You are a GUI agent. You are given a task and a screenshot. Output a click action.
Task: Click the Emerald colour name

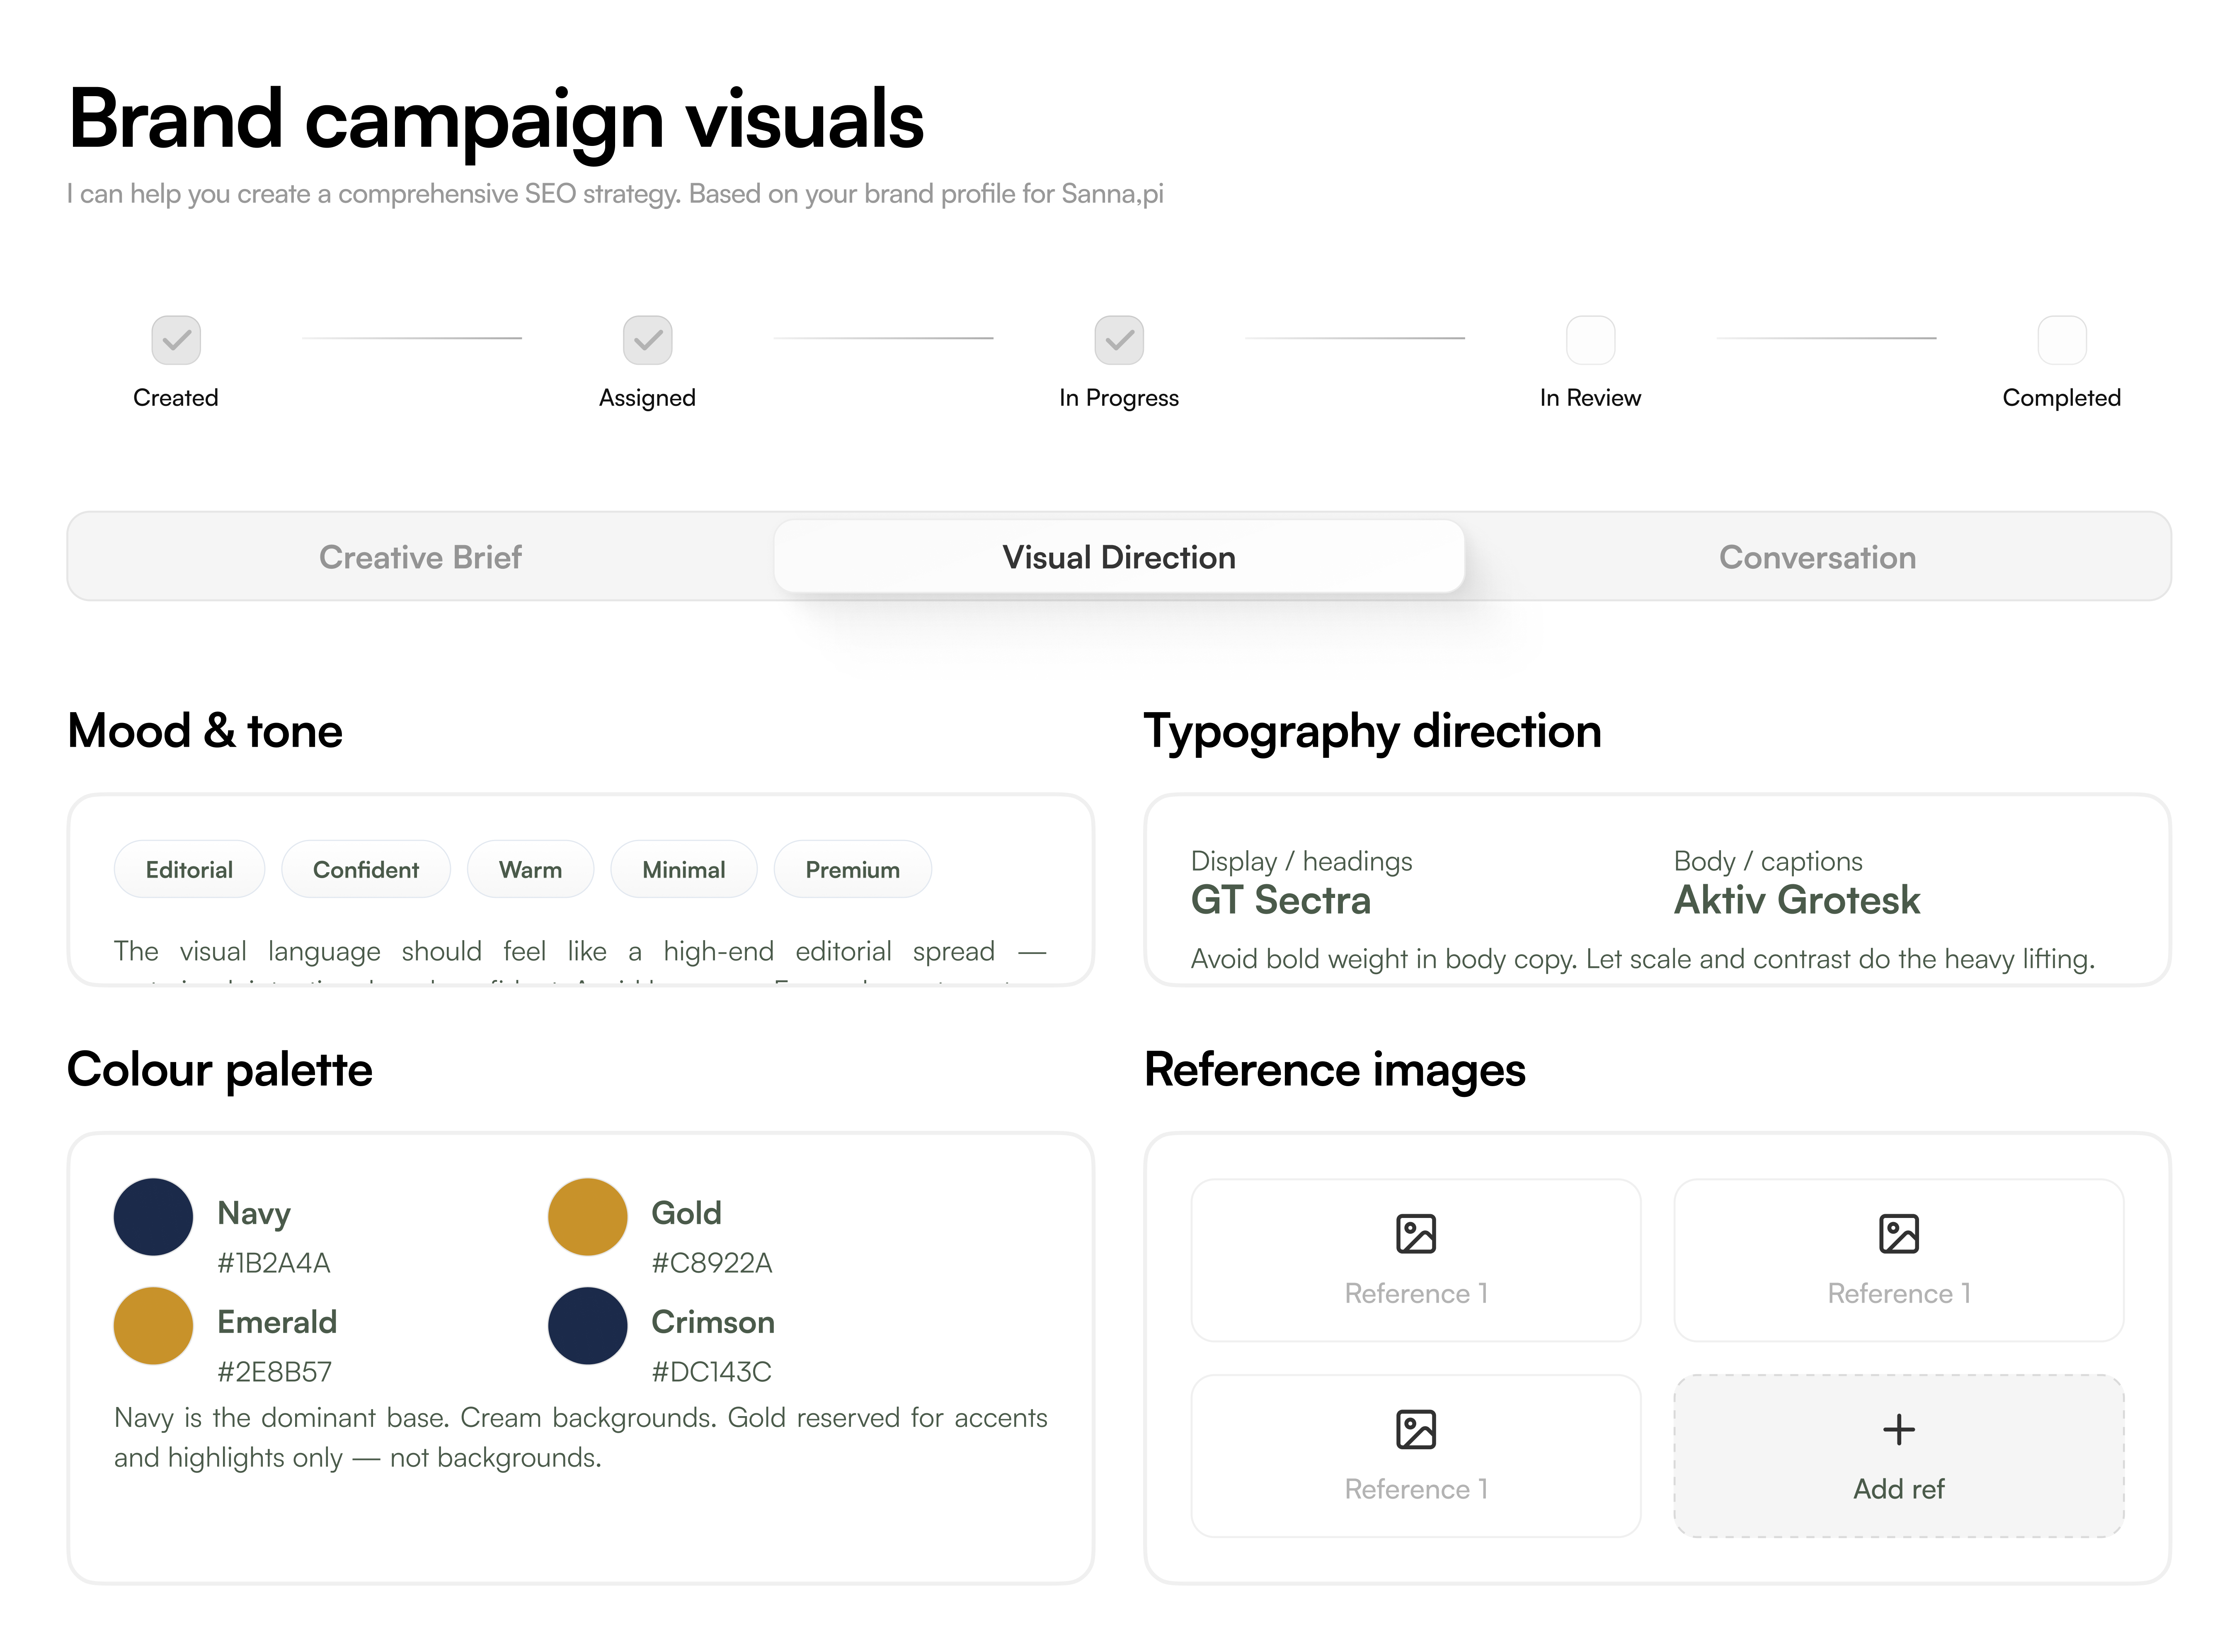tap(277, 1322)
